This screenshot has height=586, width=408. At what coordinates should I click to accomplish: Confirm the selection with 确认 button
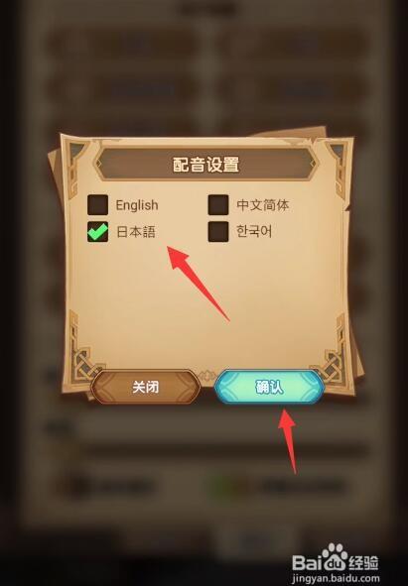tap(269, 387)
